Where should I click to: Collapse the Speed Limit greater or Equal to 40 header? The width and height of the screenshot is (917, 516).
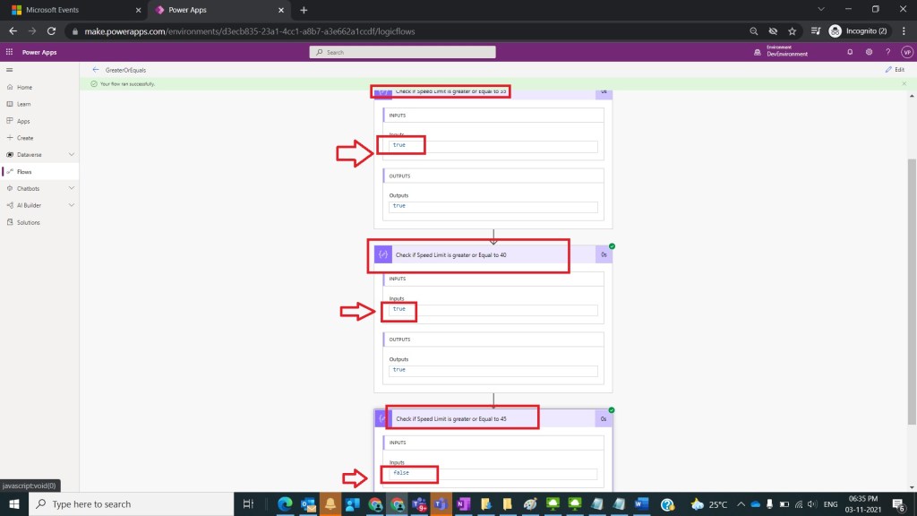(484, 255)
